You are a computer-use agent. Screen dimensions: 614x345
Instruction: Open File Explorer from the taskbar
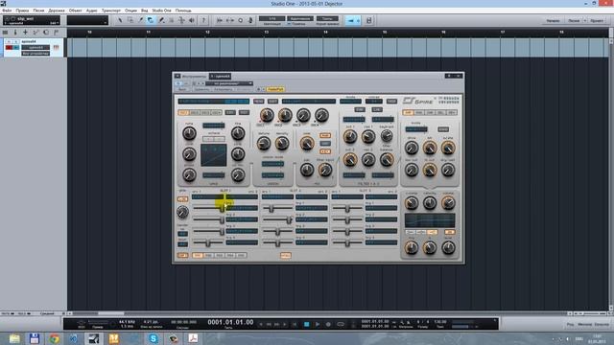(14, 338)
